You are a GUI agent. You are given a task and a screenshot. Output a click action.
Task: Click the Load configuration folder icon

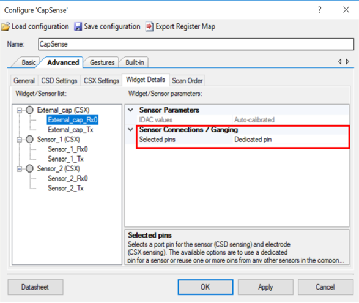coord(6,26)
